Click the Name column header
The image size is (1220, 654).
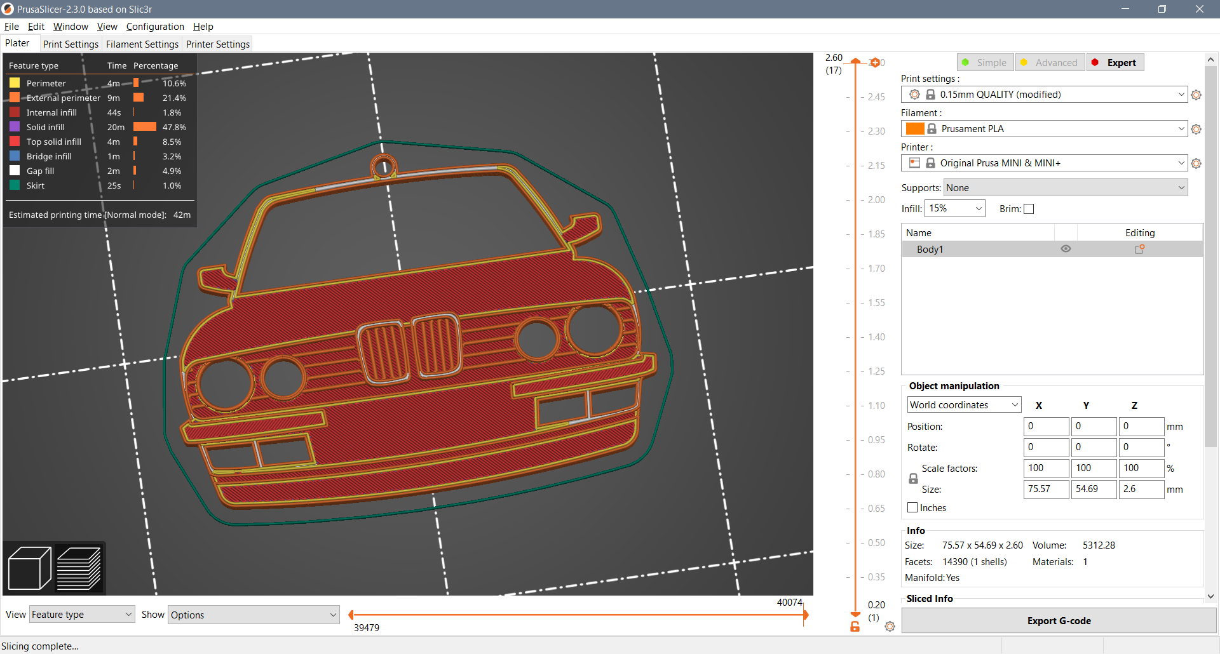[978, 233]
